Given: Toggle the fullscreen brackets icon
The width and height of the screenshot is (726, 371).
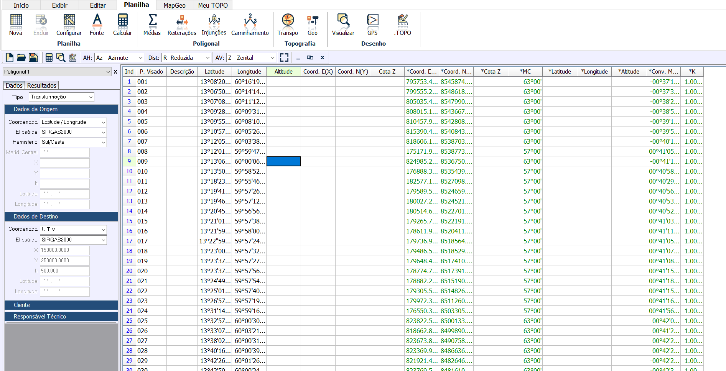Looking at the screenshot, I should [284, 58].
